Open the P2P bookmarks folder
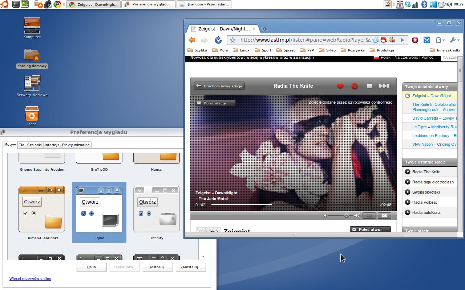Viewport: 465px width, 290px height. (307, 50)
